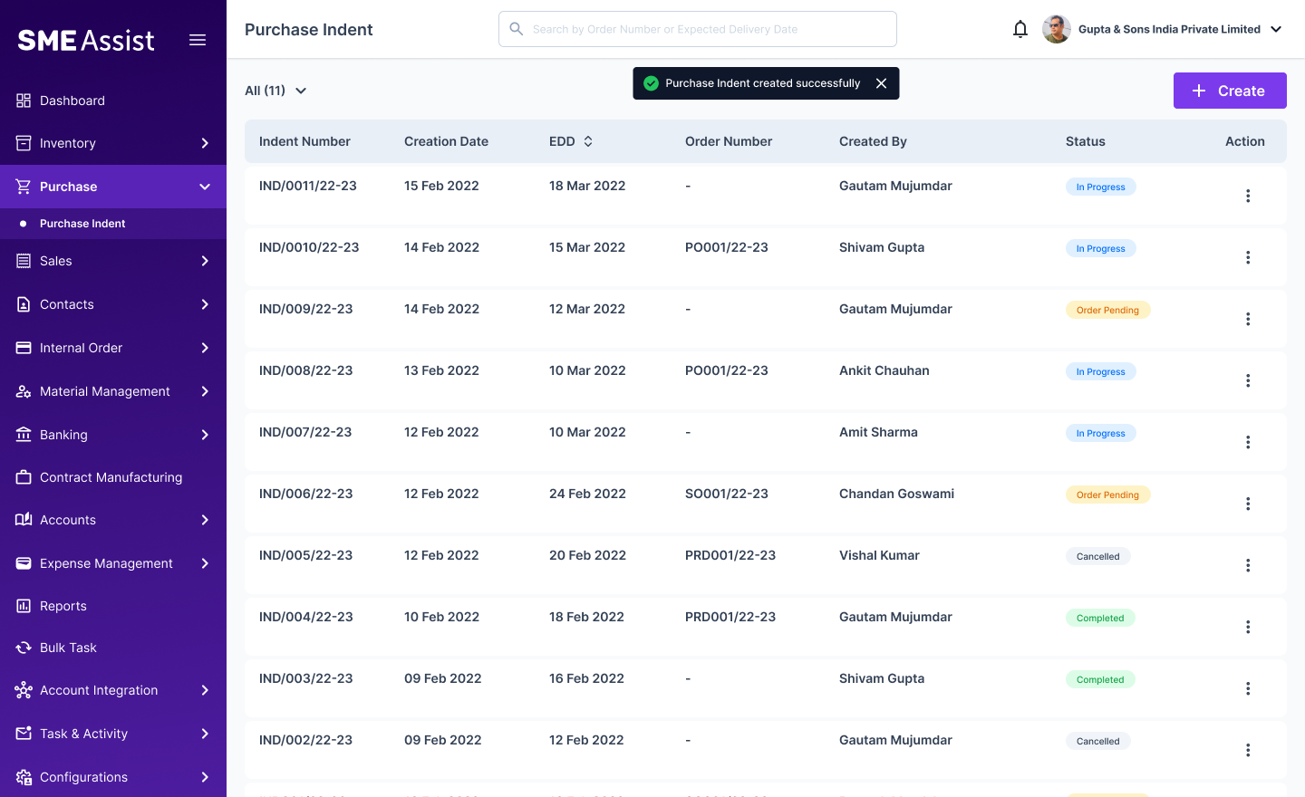Open action menu for IND/005/22-23

pos(1248,565)
